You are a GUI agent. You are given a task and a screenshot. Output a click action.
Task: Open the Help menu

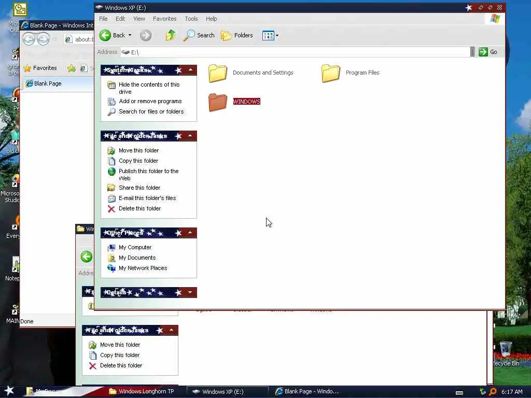(x=212, y=19)
